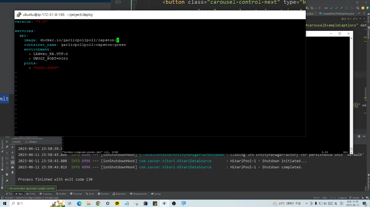Click line separator CRLF in status bar

[x=325, y=198]
